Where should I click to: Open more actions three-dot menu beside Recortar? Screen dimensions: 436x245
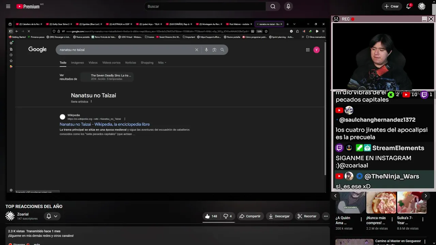(x=326, y=216)
